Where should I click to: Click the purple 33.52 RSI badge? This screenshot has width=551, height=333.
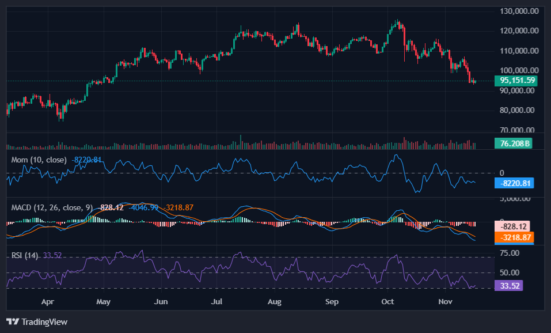coord(510,285)
